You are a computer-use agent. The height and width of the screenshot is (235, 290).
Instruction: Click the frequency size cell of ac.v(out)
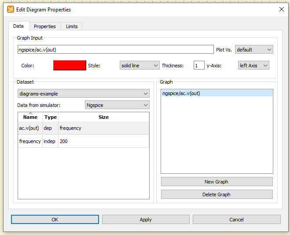click(x=103, y=128)
